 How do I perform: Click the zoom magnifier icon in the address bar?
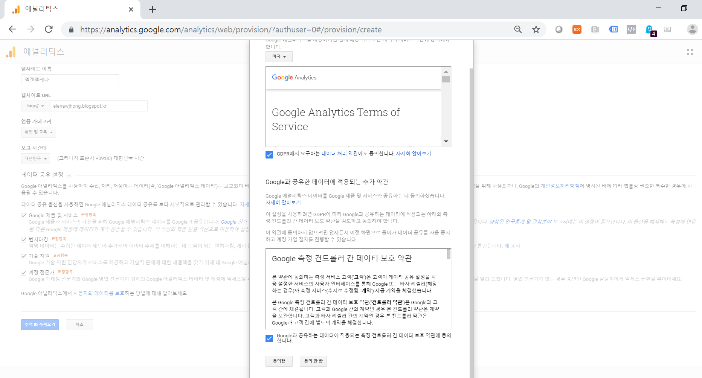(518, 29)
